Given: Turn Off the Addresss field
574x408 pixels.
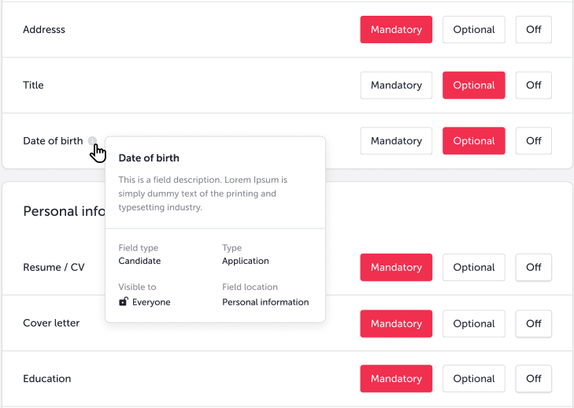Looking at the screenshot, I should coord(533,30).
